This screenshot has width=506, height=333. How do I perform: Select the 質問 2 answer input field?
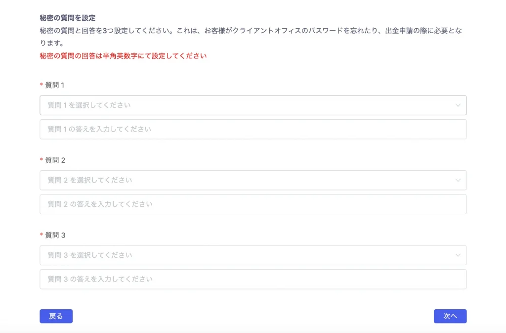click(253, 204)
